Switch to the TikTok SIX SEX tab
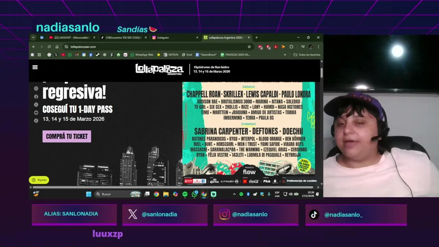439x247 pixels. tap(123, 37)
